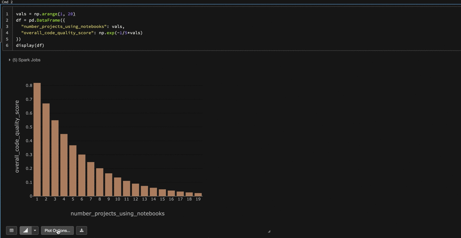Expand the (5) Spark Jobs section
This screenshot has width=461, height=238.
[x=10, y=60]
